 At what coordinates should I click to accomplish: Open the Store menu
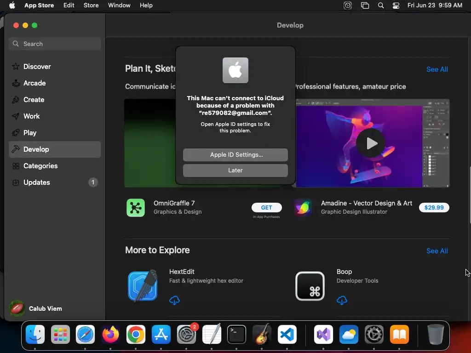click(x=91, y=6)
